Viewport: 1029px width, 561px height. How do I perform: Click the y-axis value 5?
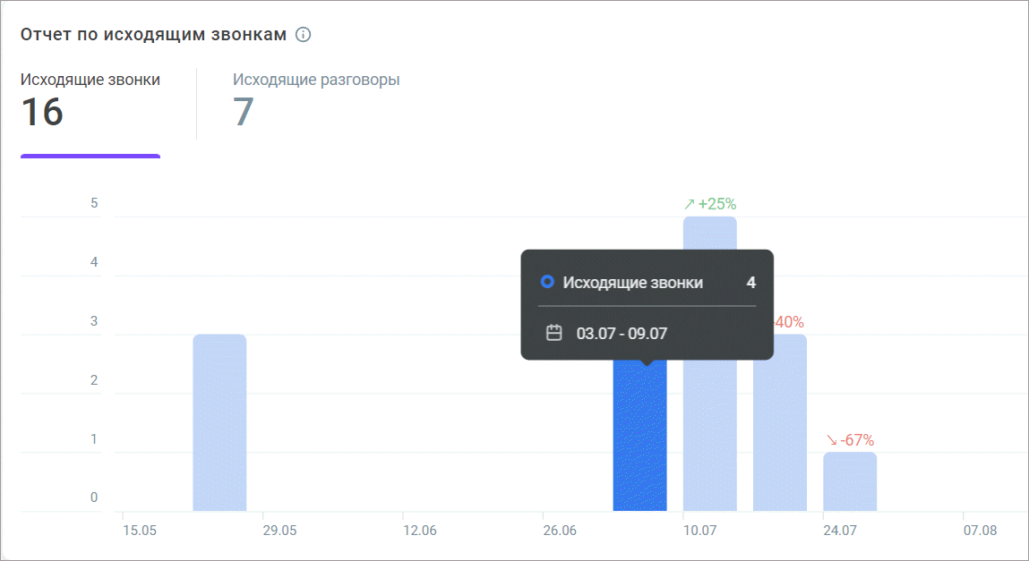click(94, 203)
